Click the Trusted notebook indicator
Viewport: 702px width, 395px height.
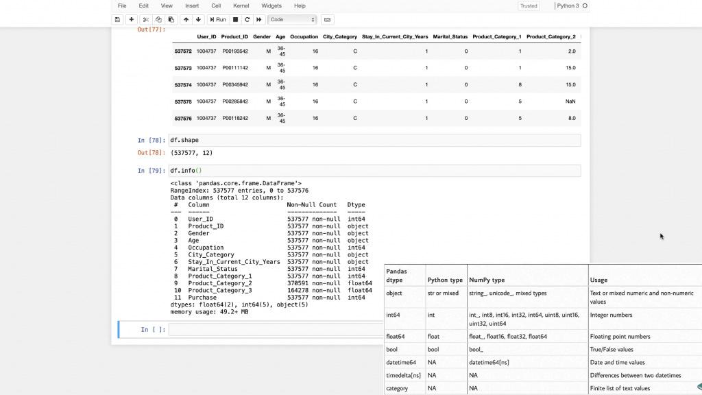(x=529, y=5)
